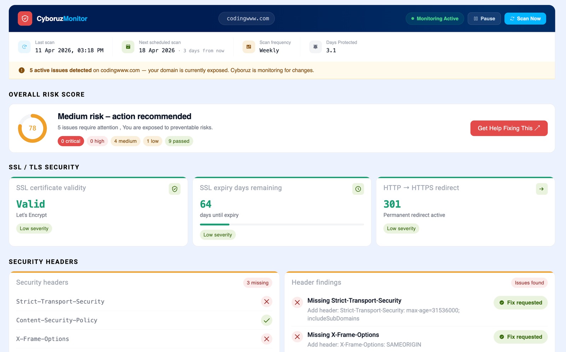Screen dimensions: 566x352
Task: Click the codingwww.com domain field
Action: point(247,19)
